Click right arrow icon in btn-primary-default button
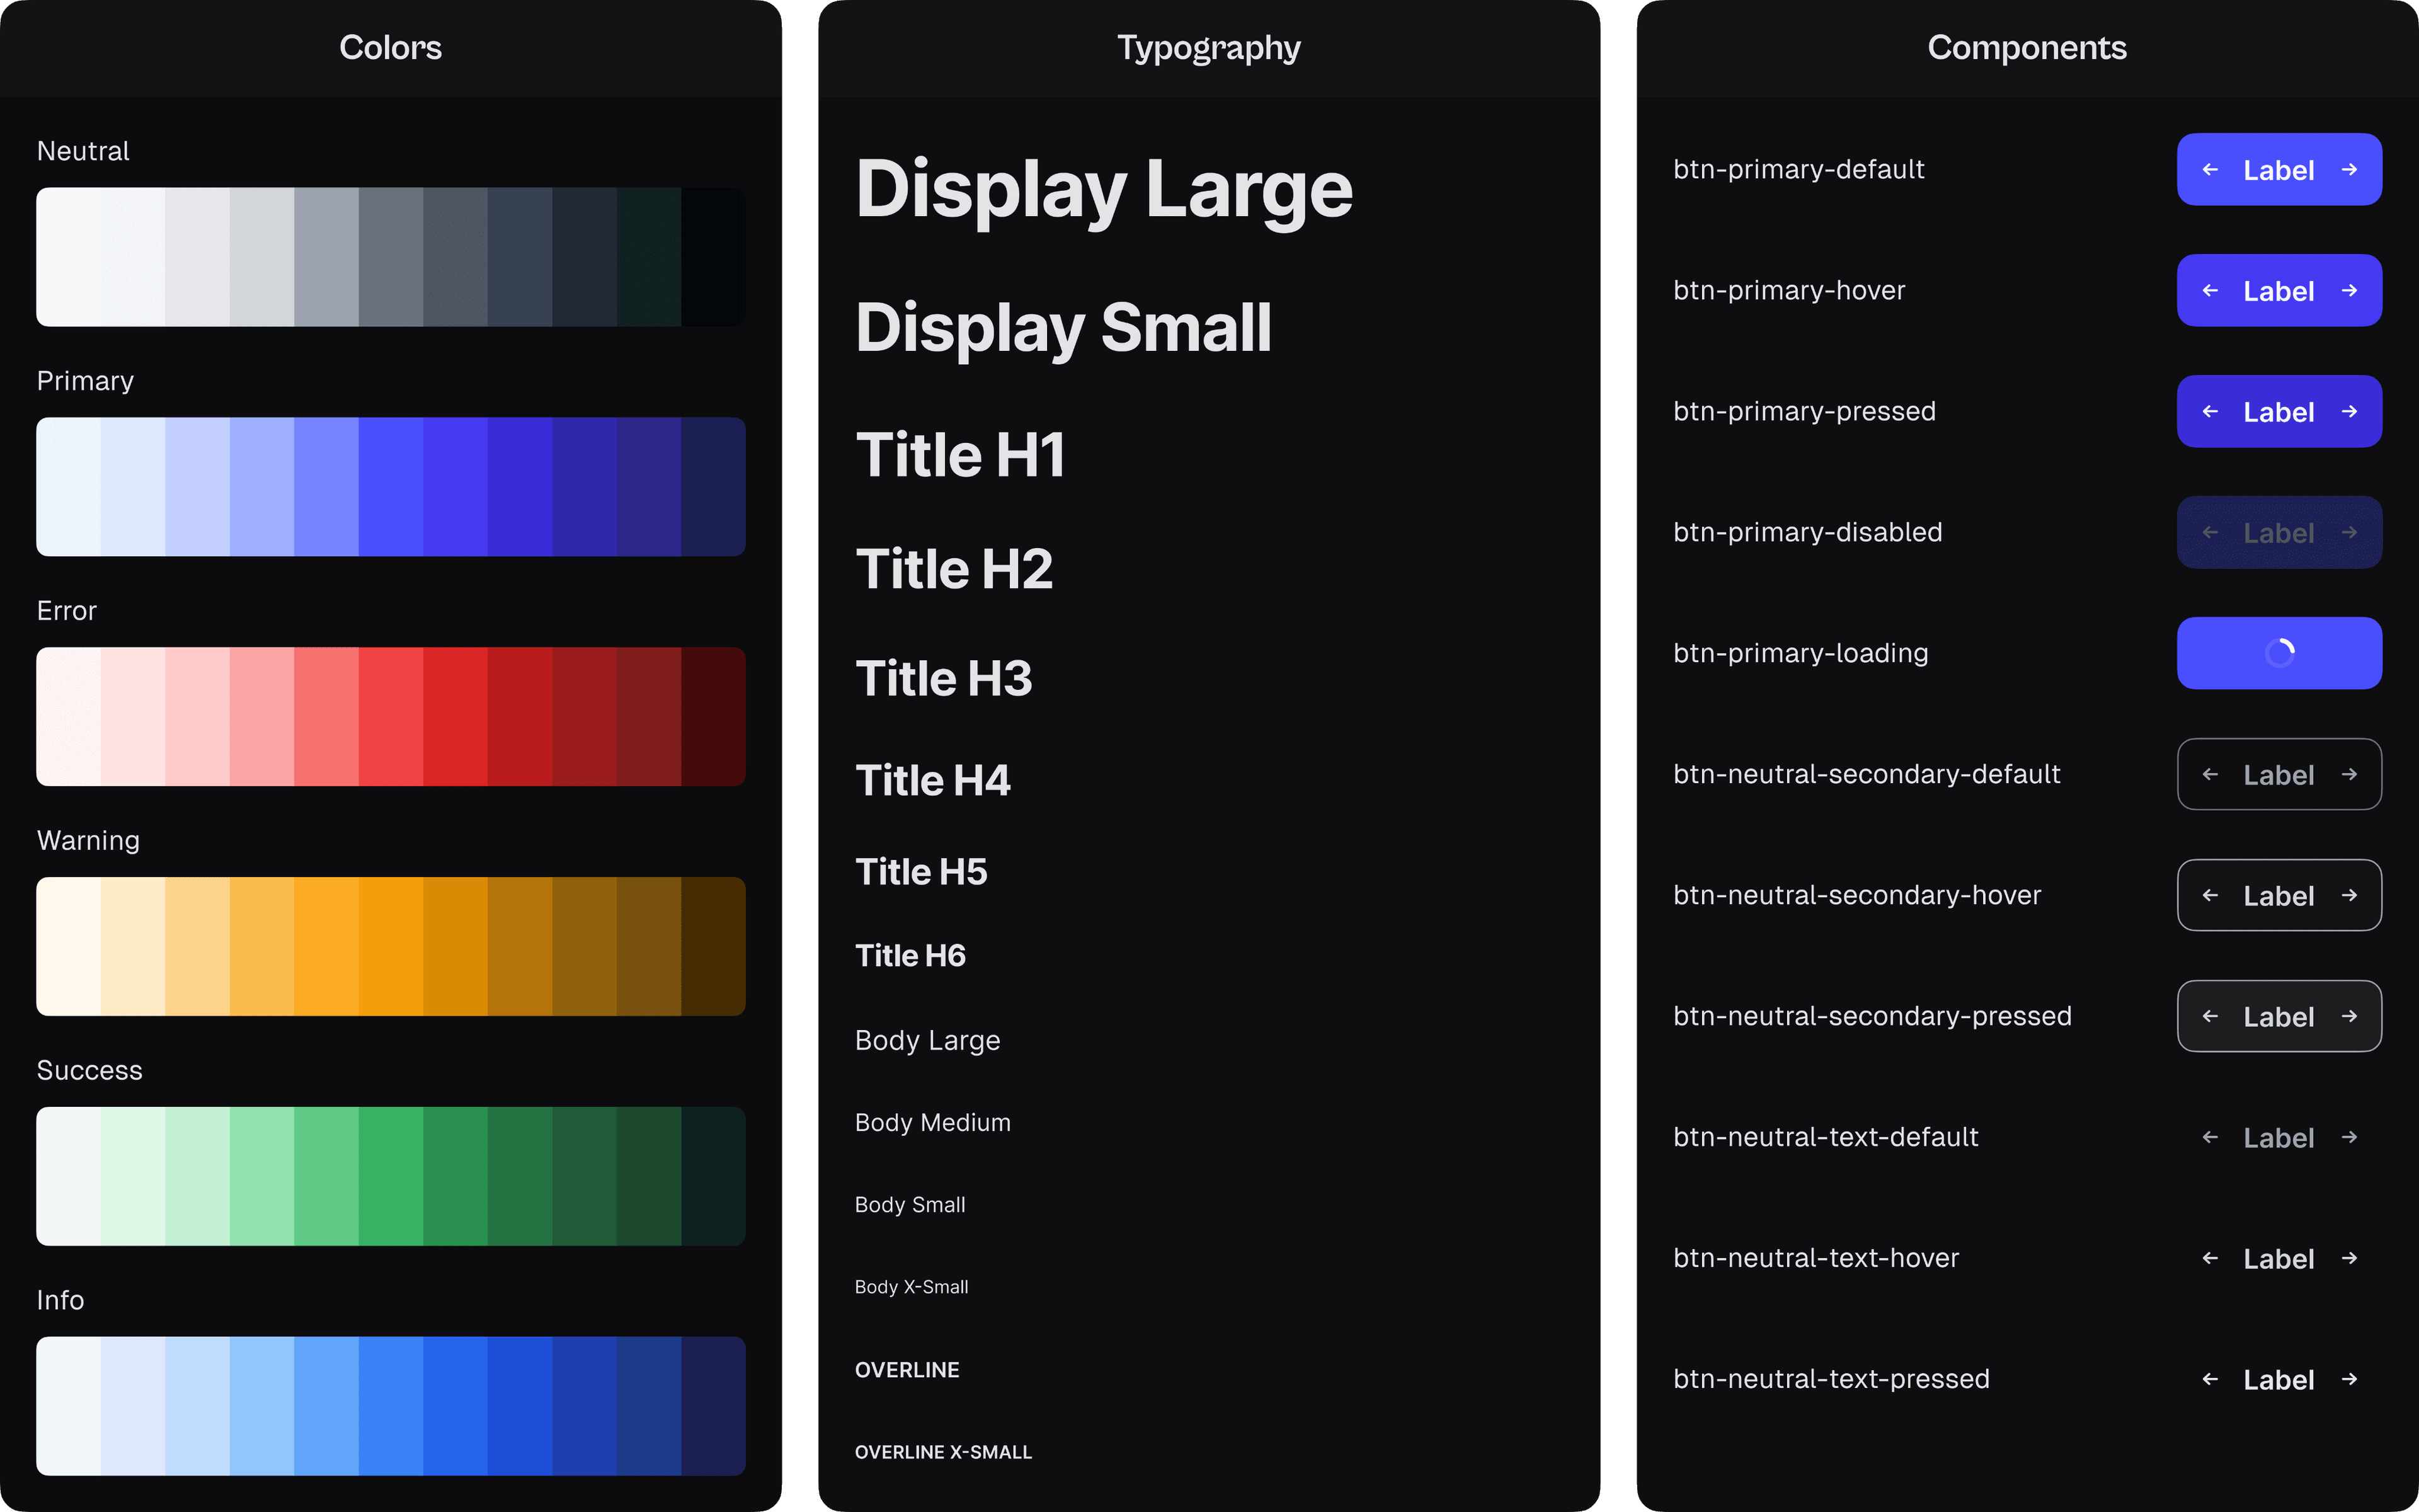 pyautogui.click(x=2349, y=170)
